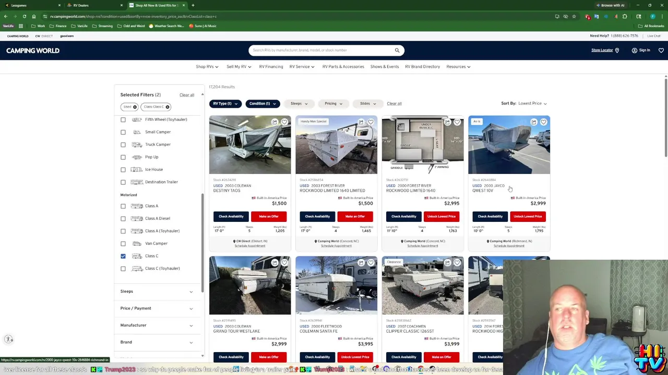Go back in browser history
This screenshot has width=668, height=375.
6,17
